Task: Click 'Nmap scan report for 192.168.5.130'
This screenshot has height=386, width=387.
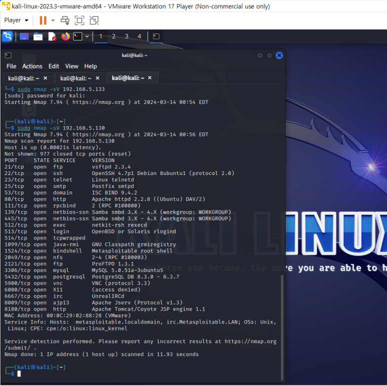Action: point(59,141)
